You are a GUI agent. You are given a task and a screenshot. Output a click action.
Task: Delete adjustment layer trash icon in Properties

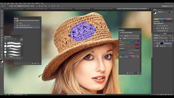click(138, 73)
